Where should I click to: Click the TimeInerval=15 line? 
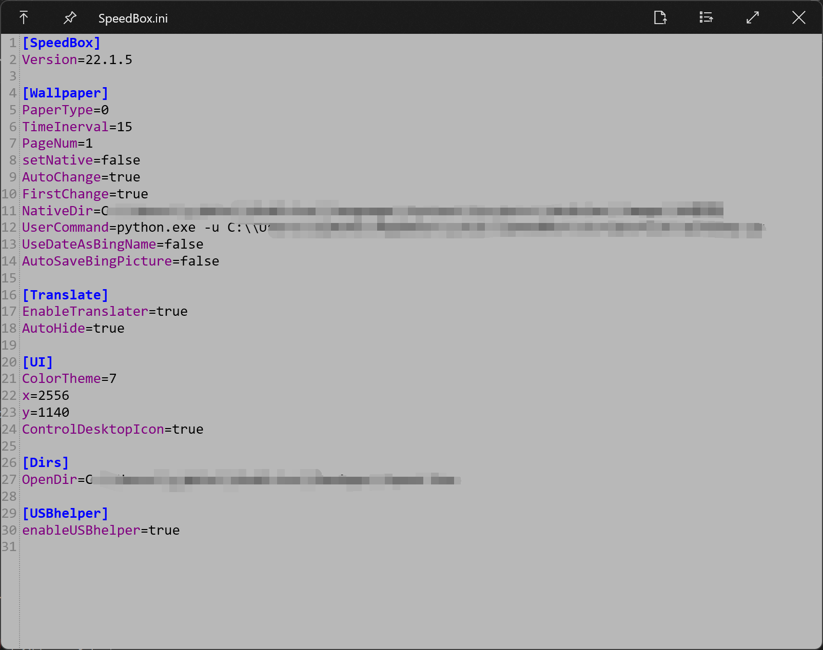tap(77, 127)
